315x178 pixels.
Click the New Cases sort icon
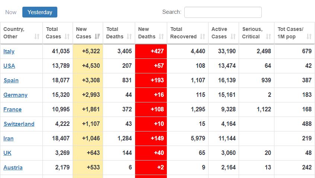97,36
